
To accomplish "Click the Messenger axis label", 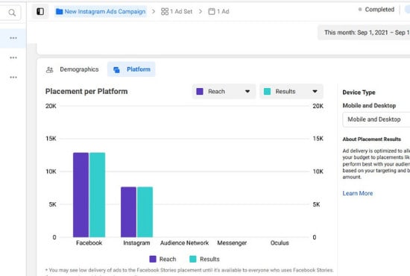I will pos(232,243).
